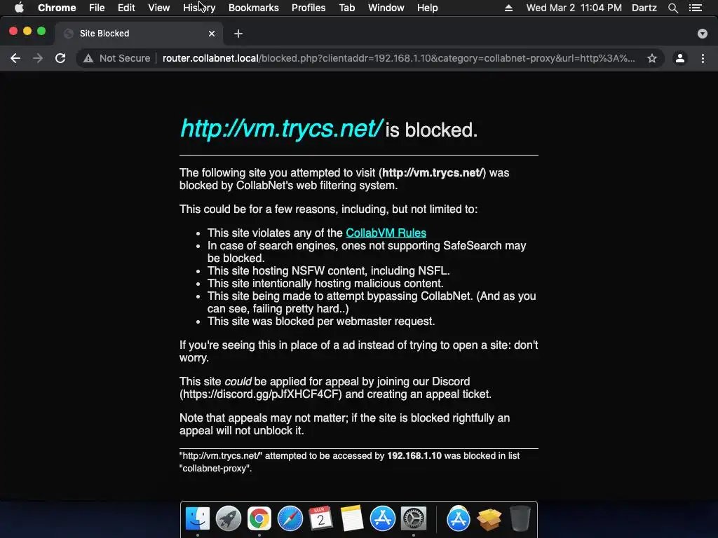This screenshot has width=718, height=538.
Task: Click the date and time in menu bar
Action: [574, 8]
